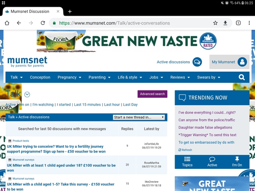
Task: Expand the Pregnancy menu
Action: coord(69,77)
